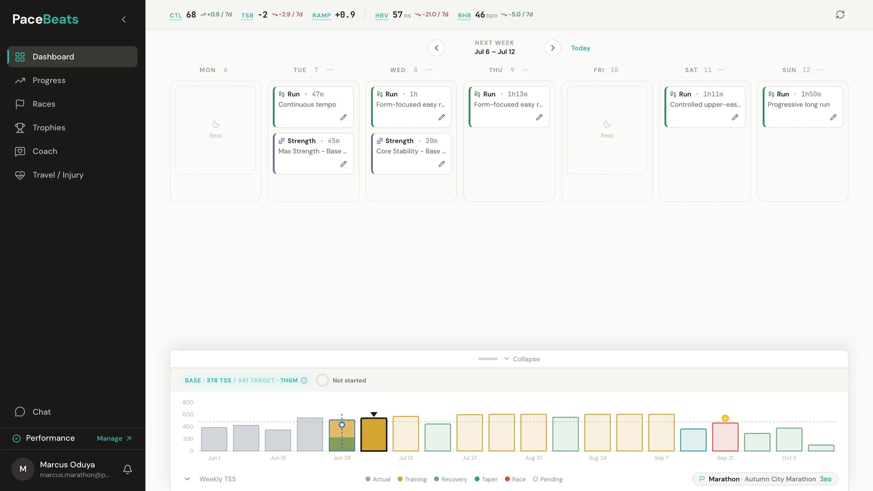Edit Wednesday's Form-focused easy run
Screen dimensions: 873x491
coord(442,117)
